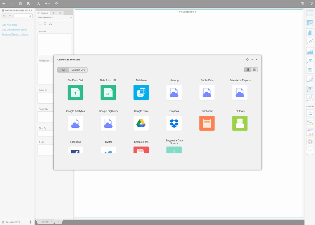This screenshot has width=315, height=225.
Task: Switch to grid view in data dialog
Action: point(248,70)
